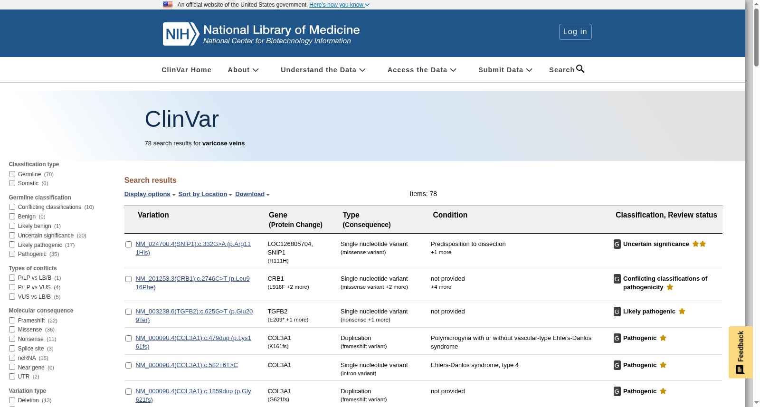
Task: Enable Conflicting classifications filter
Action: (x=12, y=207)
